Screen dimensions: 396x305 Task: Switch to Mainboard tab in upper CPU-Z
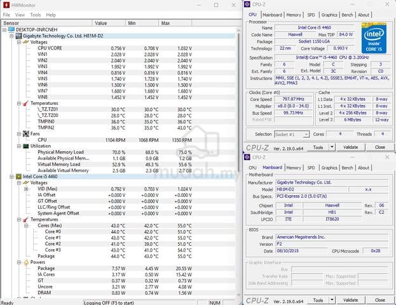[x=272, y=15]
